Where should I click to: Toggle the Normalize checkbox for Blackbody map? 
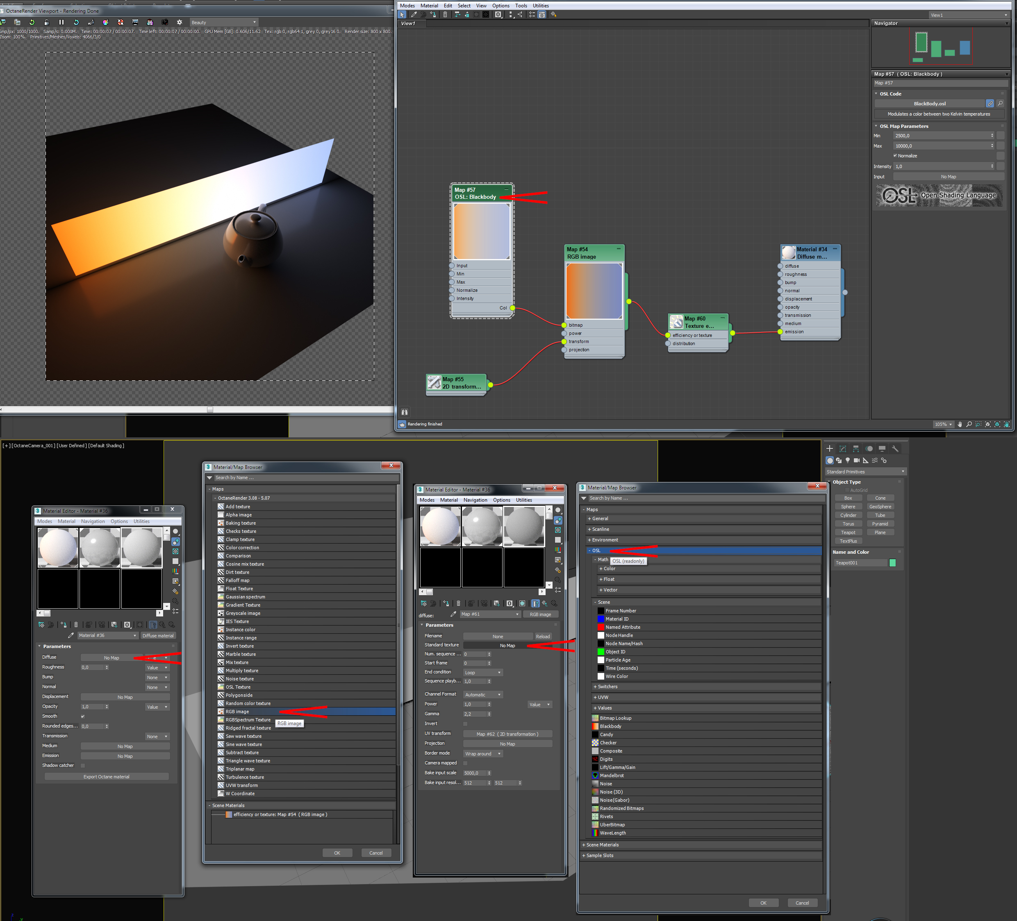pyautogui.click(x=895, y=156)
